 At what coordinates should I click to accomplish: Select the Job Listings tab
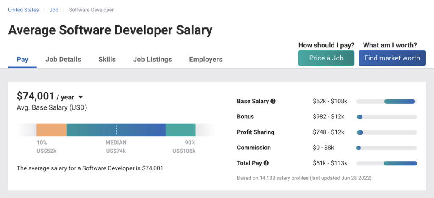(x=152, y=59)
